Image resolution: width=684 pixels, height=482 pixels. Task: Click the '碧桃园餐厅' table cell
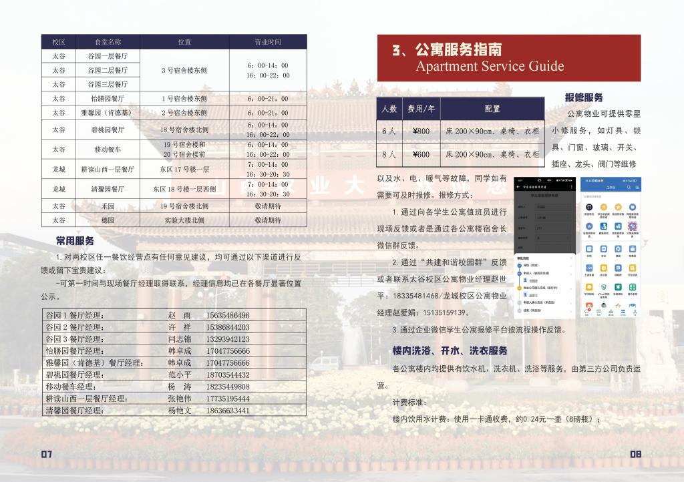(x=108, y=130)
